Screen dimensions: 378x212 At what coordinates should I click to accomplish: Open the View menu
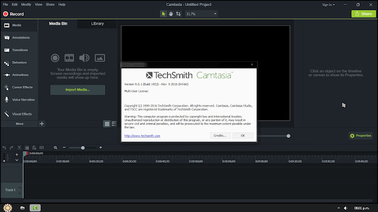[x=38, y=5]
